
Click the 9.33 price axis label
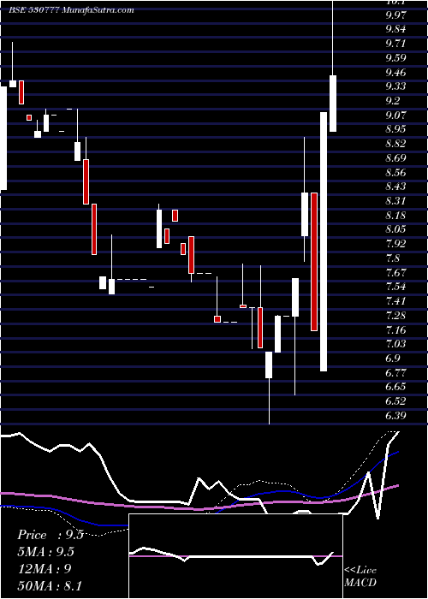tap(395, 86)
